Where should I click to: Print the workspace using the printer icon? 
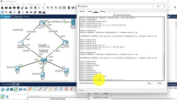pos(14,8)
